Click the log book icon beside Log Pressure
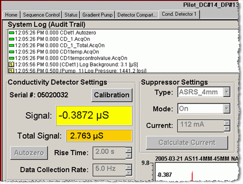Viewport: 243px width, 184px height. point(11,70)
